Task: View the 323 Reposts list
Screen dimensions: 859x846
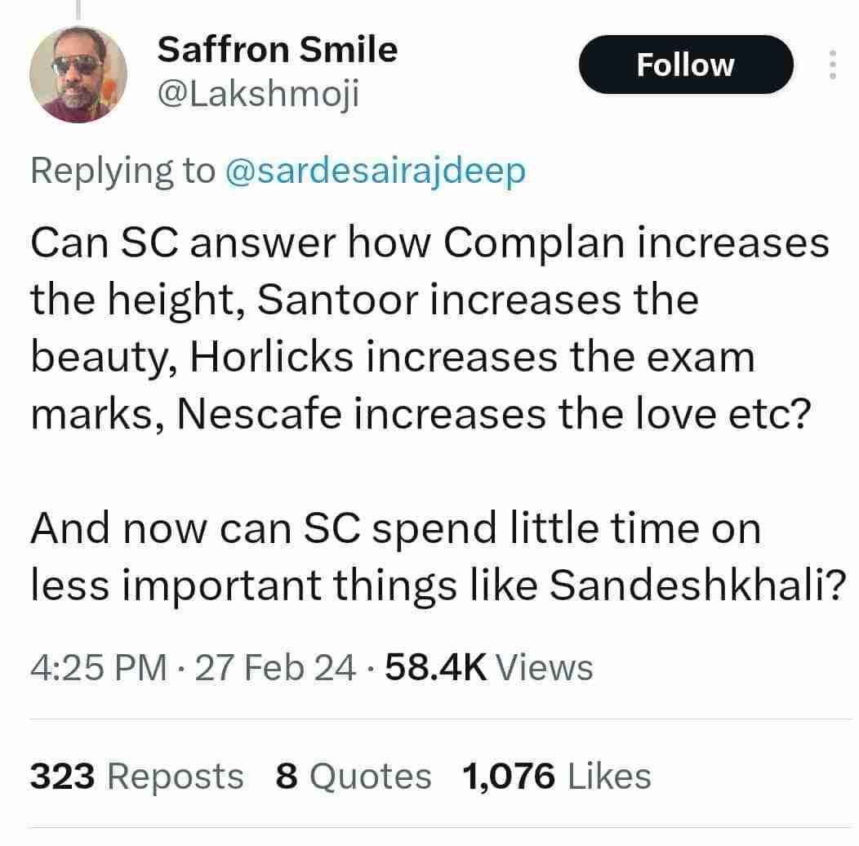Action: (136, 775)
